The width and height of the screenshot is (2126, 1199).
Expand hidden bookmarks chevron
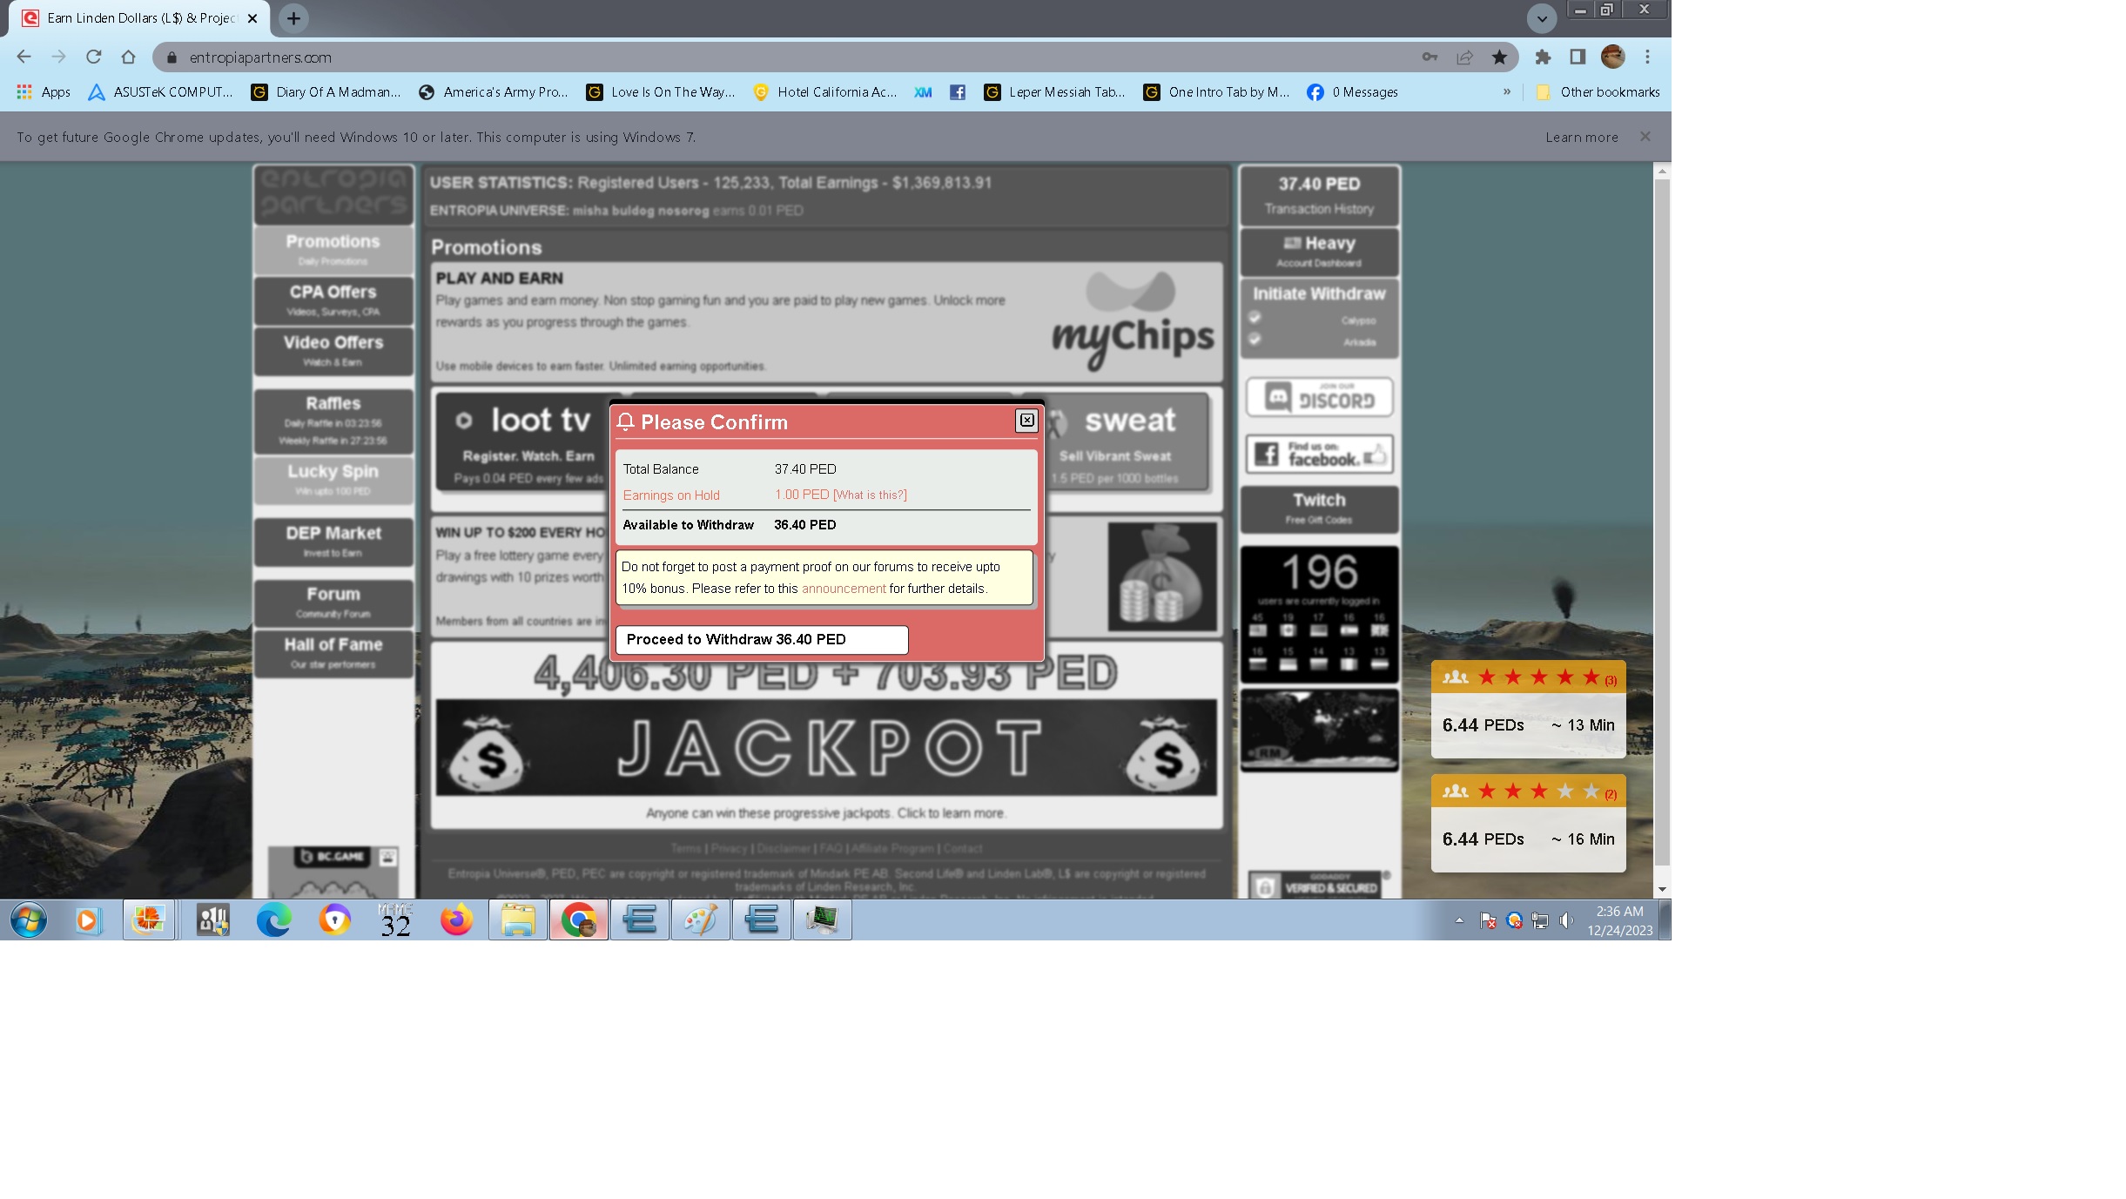coord(1507,91)
